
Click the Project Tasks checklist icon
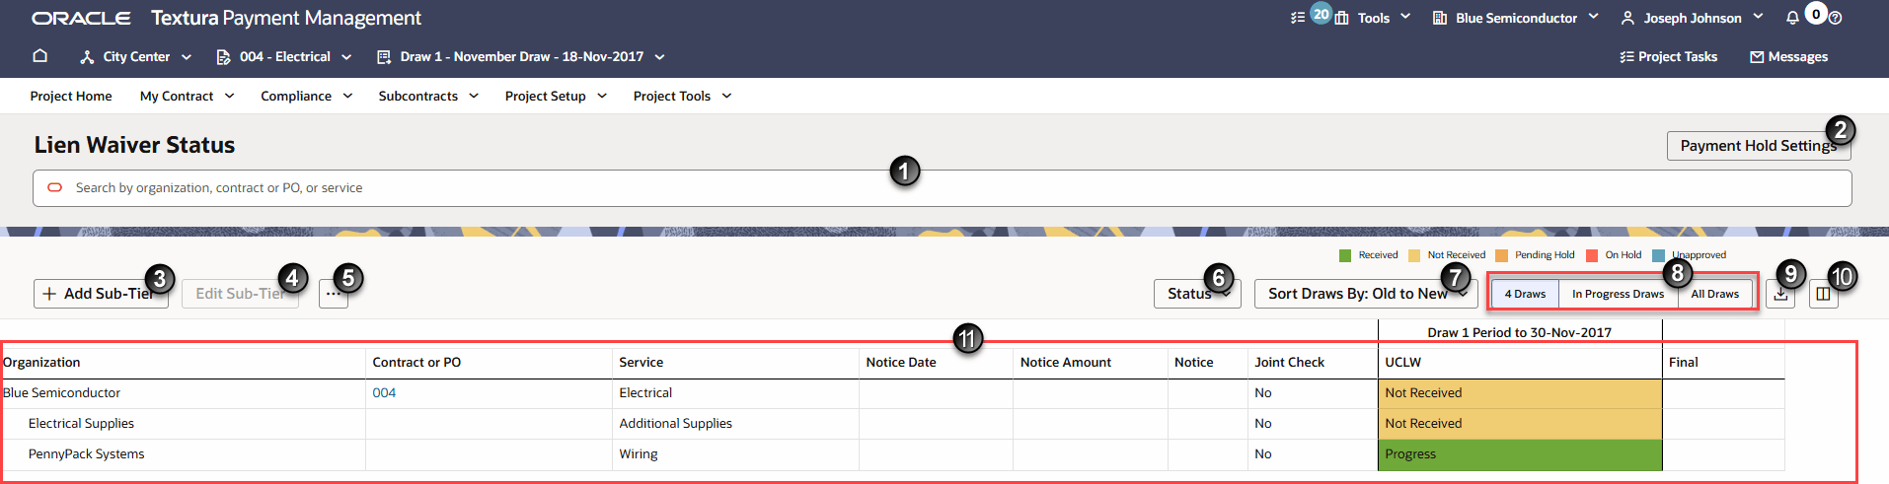[1626, 57]
